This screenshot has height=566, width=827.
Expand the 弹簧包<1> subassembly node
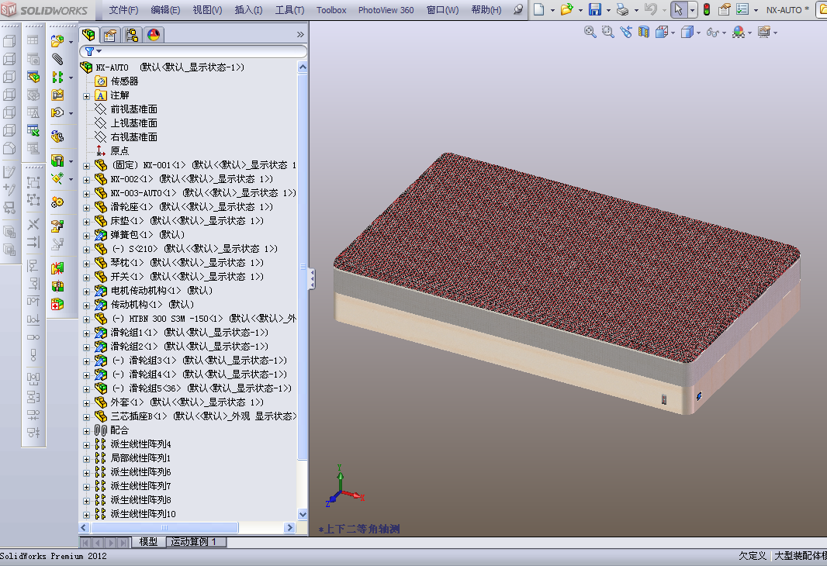click(86, 236)
